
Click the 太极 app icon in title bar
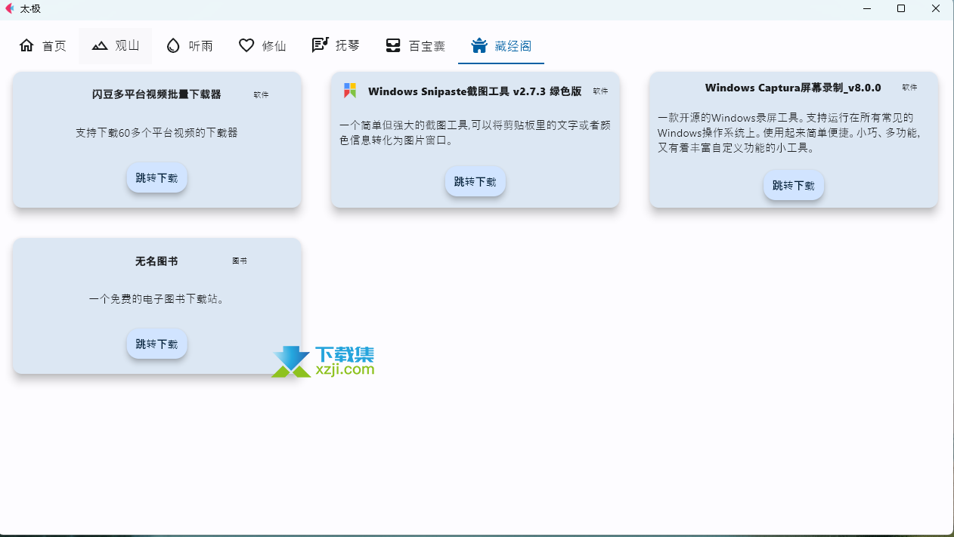10,8
